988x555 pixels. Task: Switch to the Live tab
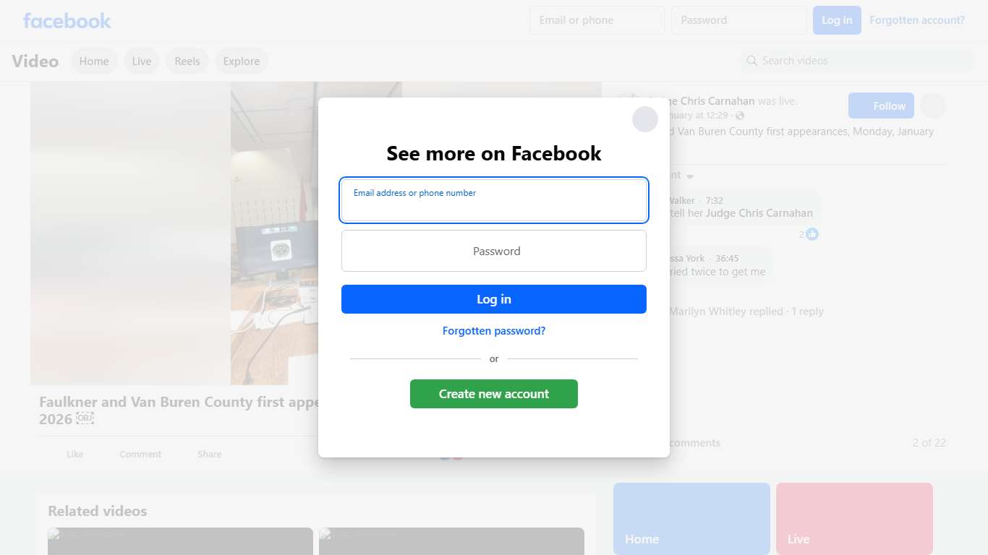click(142, 61)
